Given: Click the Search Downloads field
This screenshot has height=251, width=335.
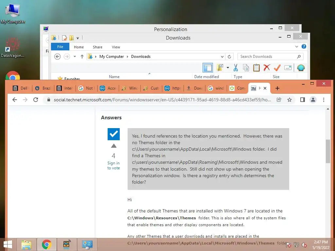Looking at the screenshot, I should tap(270, 57).
